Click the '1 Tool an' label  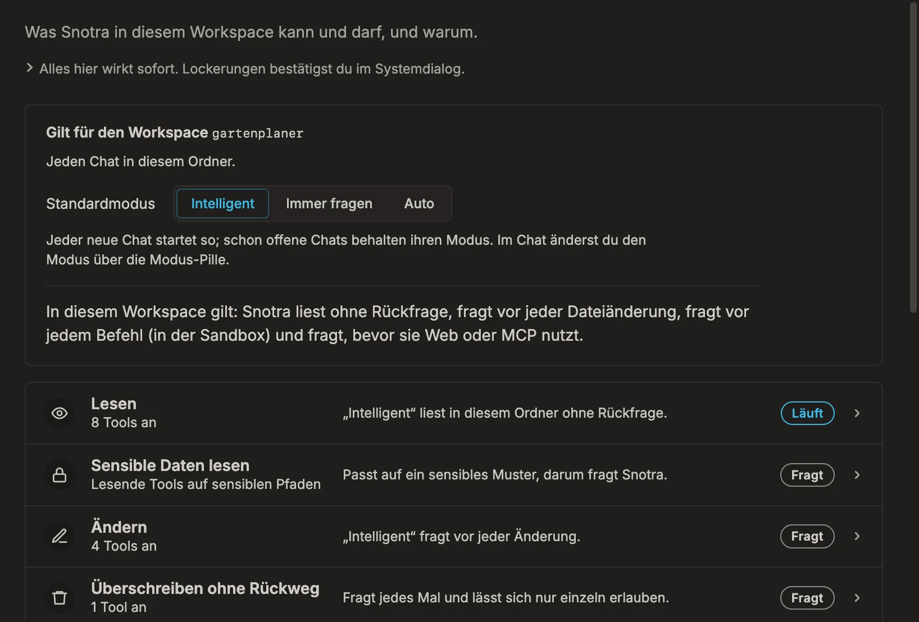[x=119, y=607]
